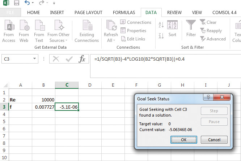Image resolution: width=241 pixels, height=161 pixels.
Task: Switch to the FORMULAS ribbon tab
Action: point(124,13)
